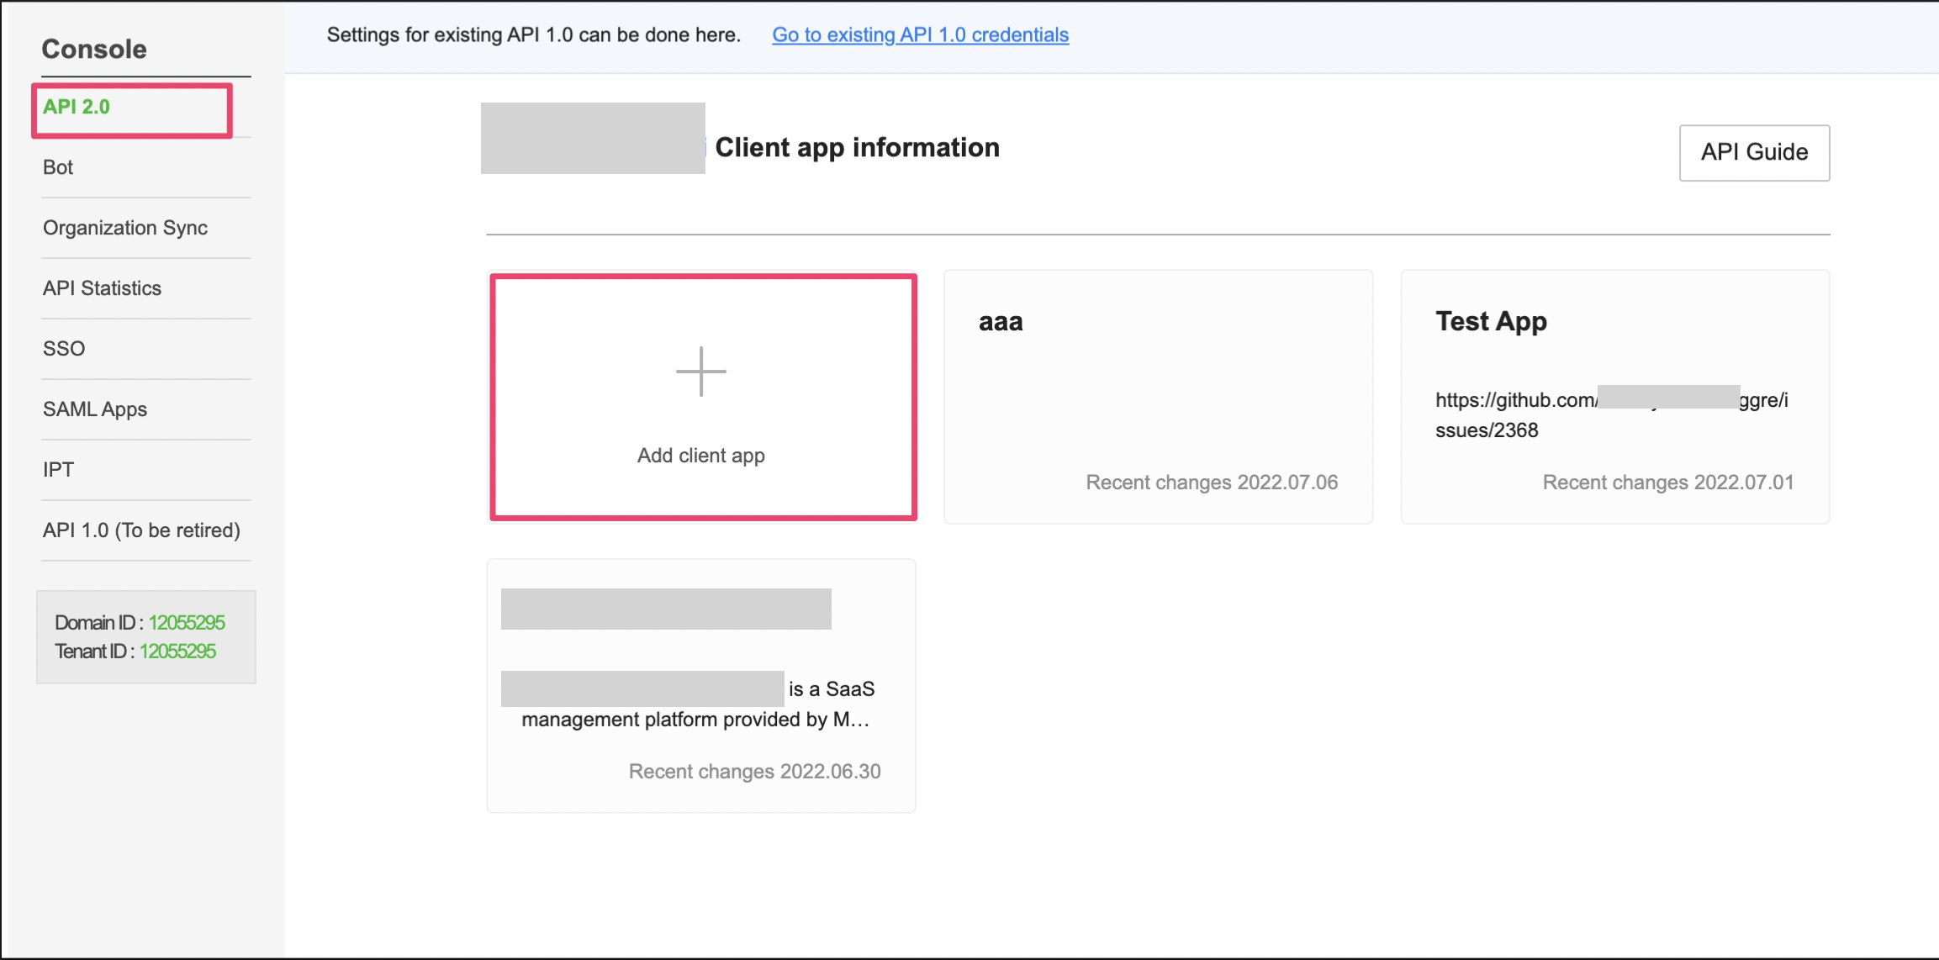Click Recent changes 2022.06.30 text
The width and height of the screenshot is (1939, 960).
[754, 772]
